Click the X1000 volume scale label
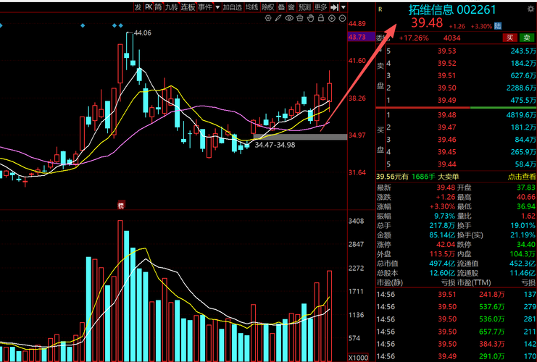Viewport: 537px width, 362px height. pos(358,358)
